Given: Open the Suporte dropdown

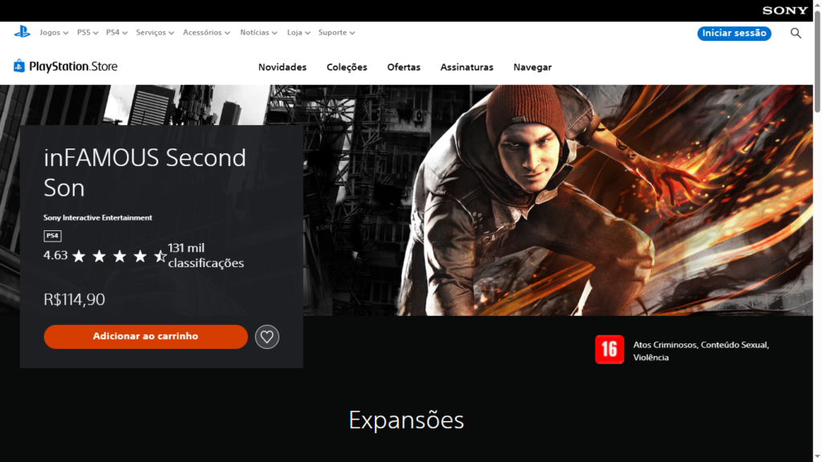Looking at the screenshot, I should coord(336,32).
